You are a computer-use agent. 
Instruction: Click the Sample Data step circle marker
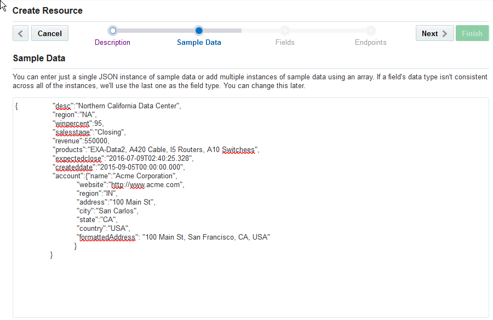point(199,31)
